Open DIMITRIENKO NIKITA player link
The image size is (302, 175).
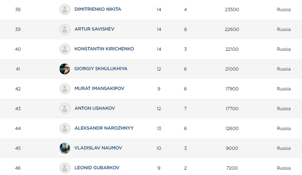pyautogui.click(x=98, y=9)
